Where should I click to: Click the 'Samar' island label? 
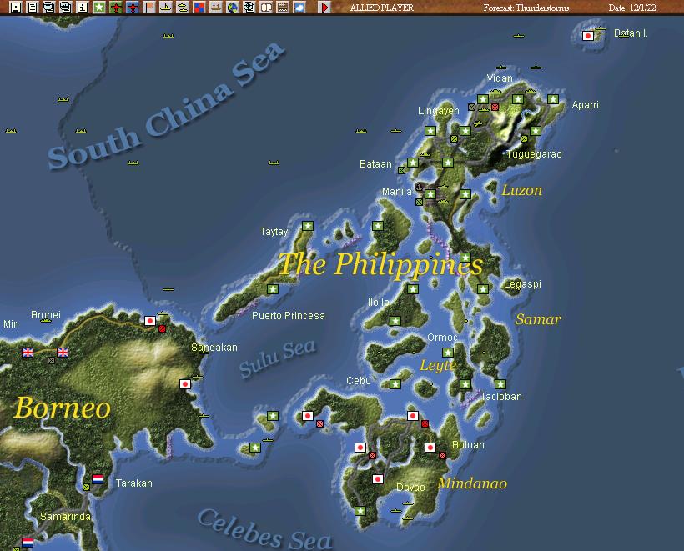pyautogui.click(x=538, y=319)
